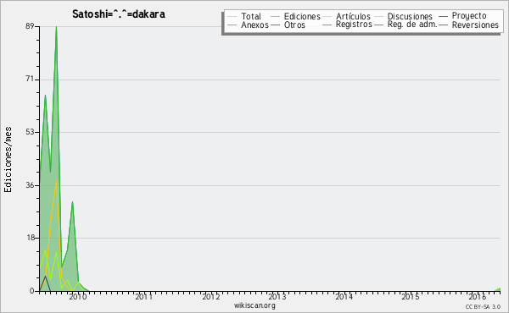Click the y-axis value 0
Screen dimensions: 509x313
tap(32, 291)
